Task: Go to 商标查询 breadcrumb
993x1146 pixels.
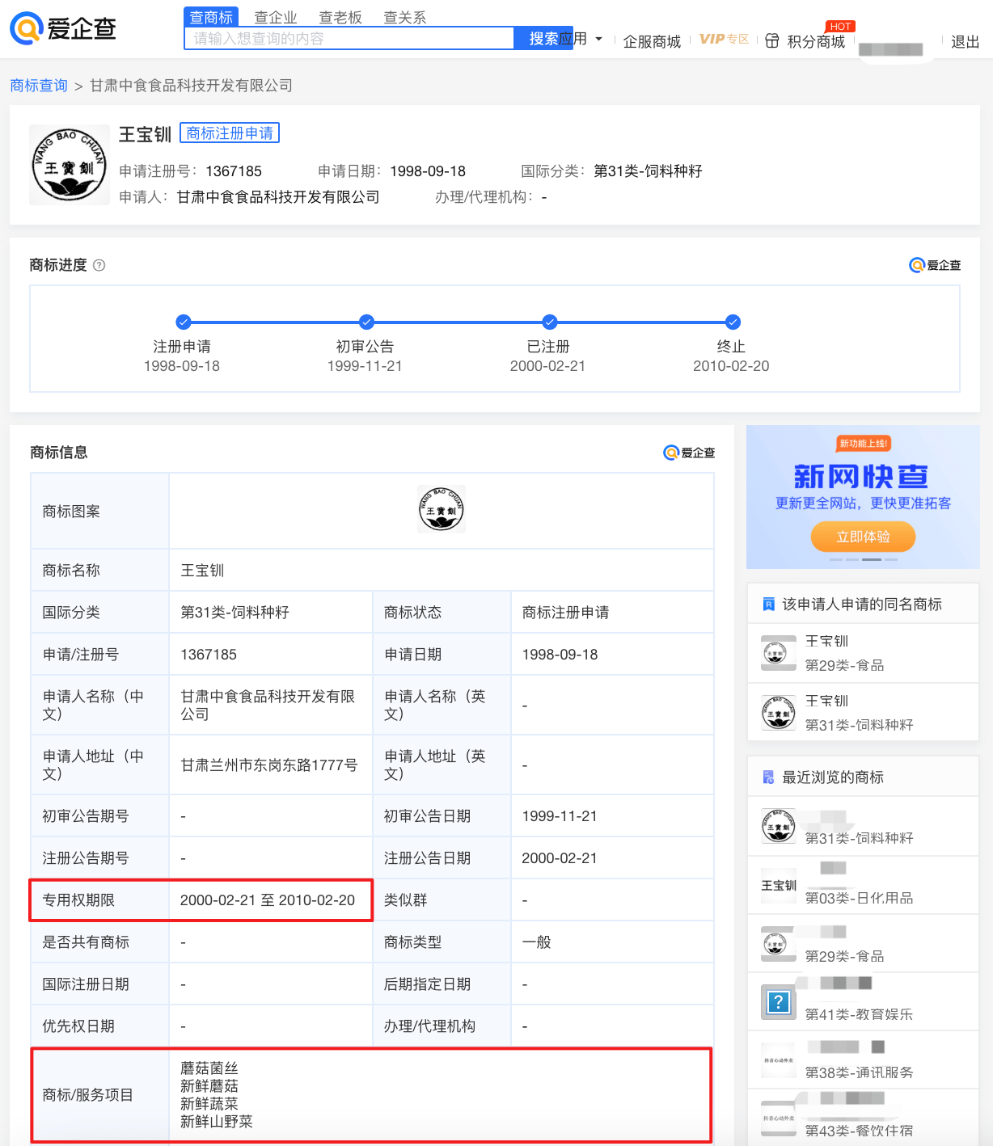Action: tap(39, 85)
